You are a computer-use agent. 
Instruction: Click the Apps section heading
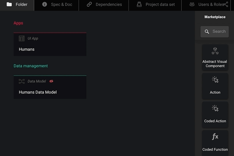pyautogui.click(x=18, y=23)
